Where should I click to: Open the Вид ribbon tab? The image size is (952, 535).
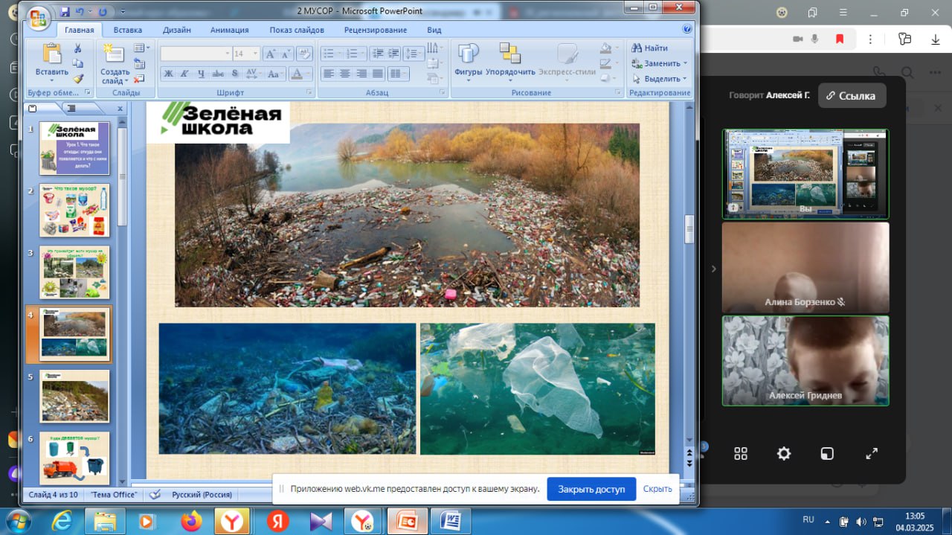click(434, 30)
